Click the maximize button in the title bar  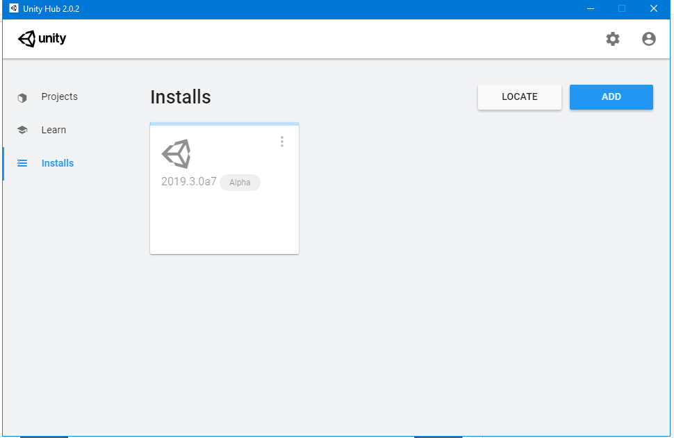coord(621,8)
